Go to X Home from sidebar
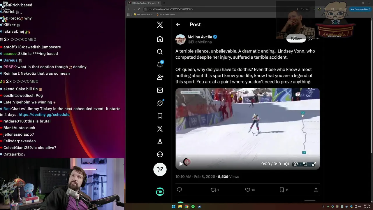The image size is (373, 210). (160, 39)
